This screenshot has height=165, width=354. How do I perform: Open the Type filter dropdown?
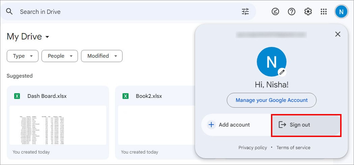click(x=23, y=56)
